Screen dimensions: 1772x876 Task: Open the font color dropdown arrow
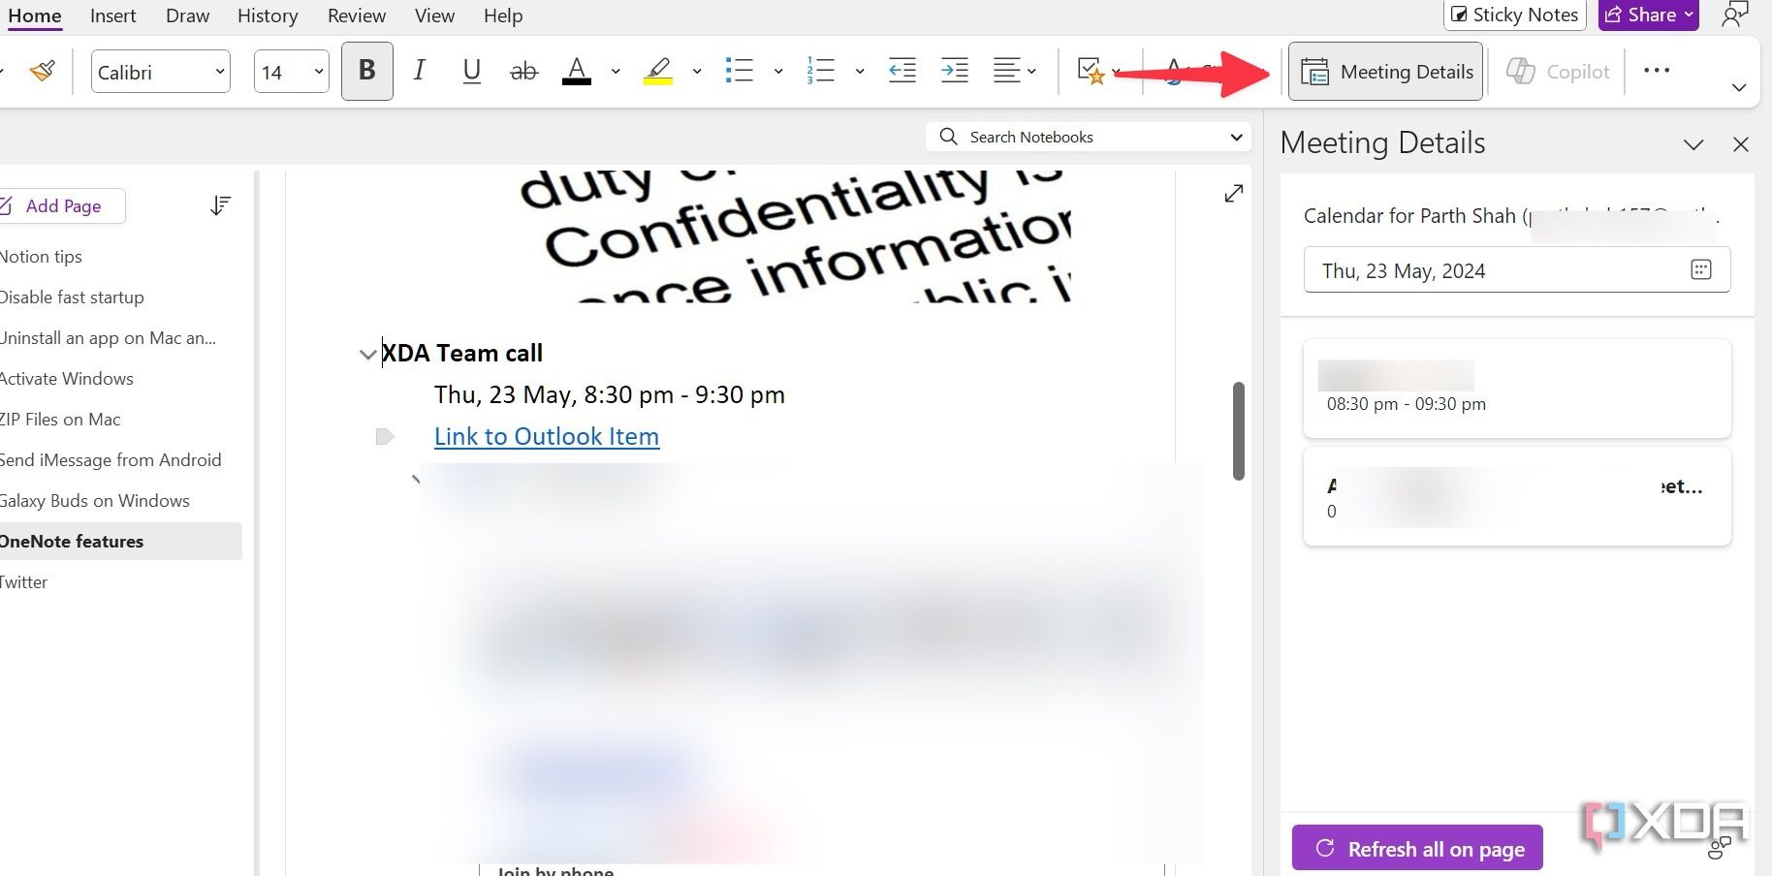615,72
